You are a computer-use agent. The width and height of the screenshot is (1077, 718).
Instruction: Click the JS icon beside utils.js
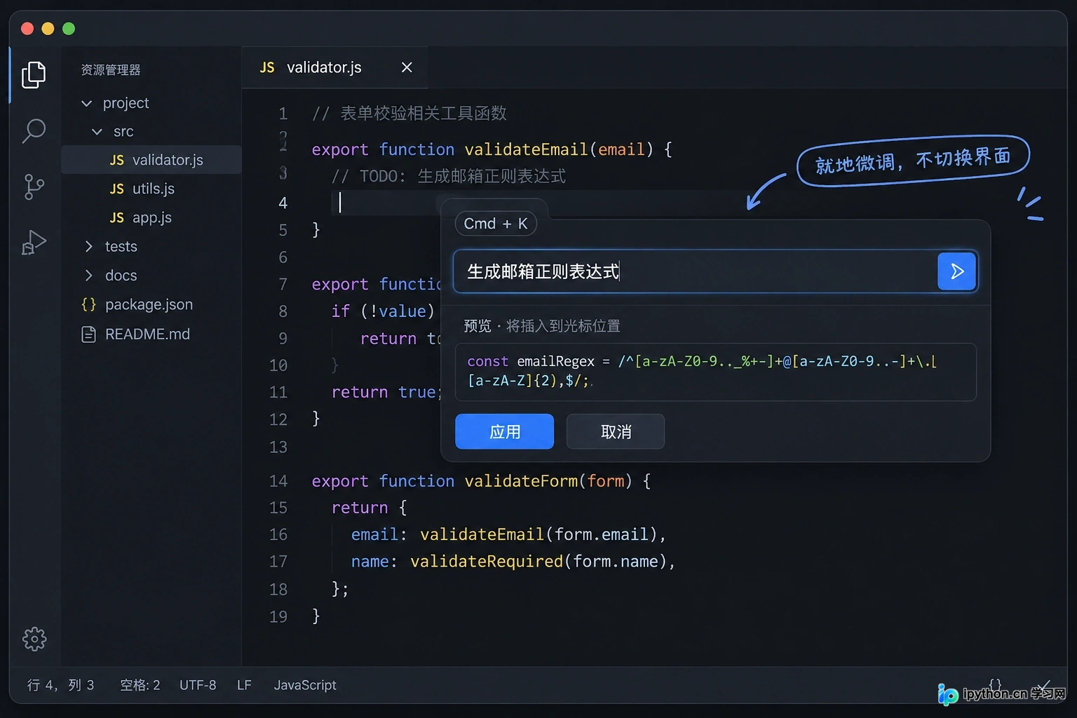(x=116, y=189)
